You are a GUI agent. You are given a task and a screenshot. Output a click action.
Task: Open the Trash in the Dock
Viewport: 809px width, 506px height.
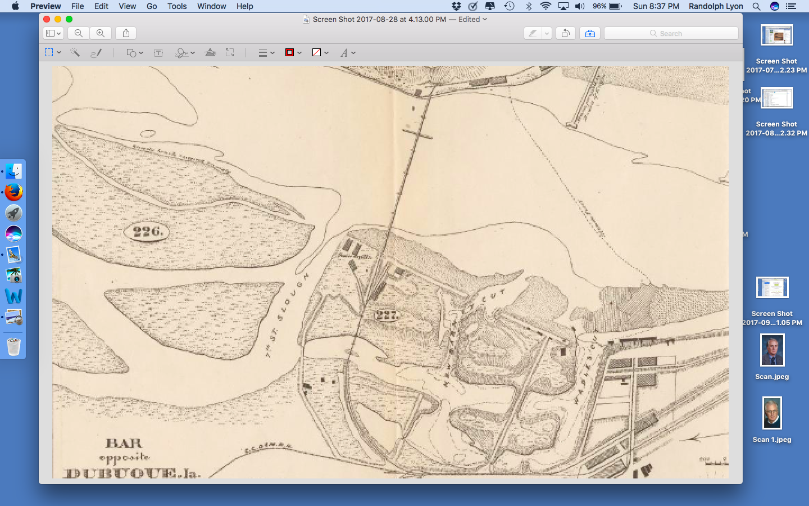pyautogui.click(x=13, y=346)
